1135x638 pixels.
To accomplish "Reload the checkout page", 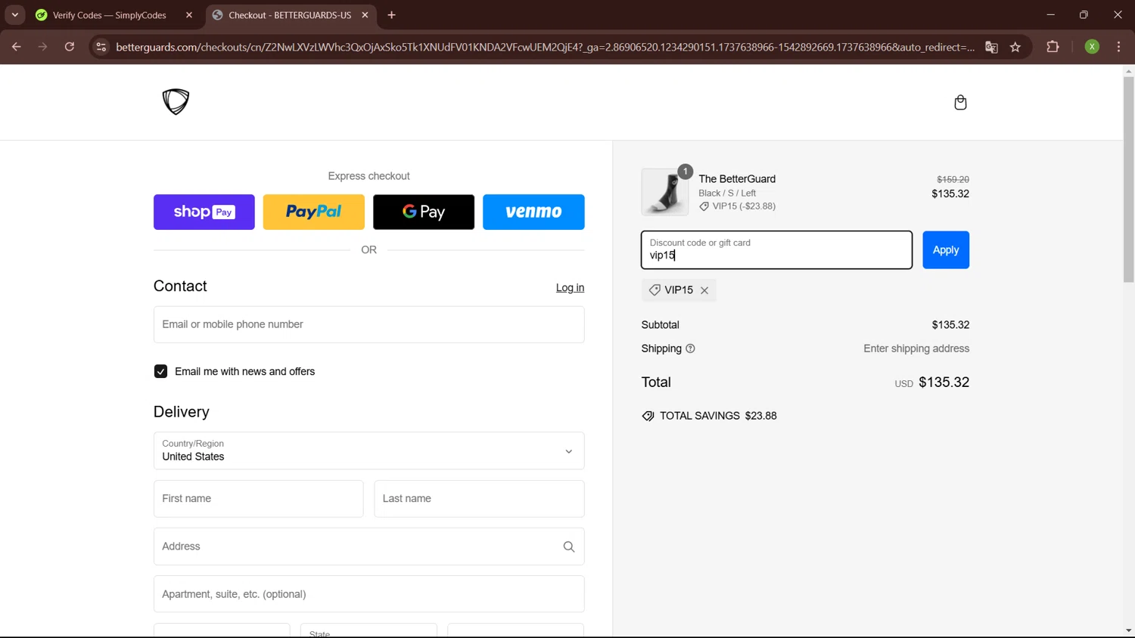I will (70, 47).
